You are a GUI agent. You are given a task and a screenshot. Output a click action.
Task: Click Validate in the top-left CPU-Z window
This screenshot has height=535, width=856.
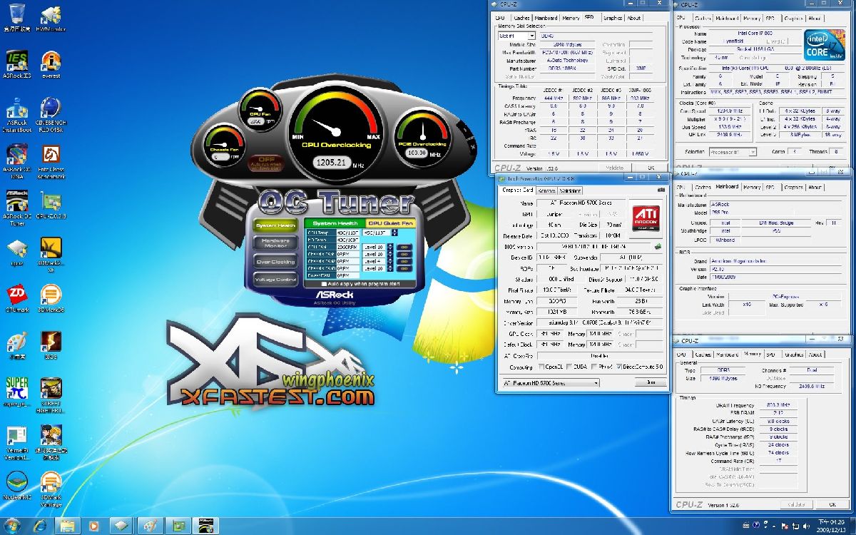click(614, 168)
